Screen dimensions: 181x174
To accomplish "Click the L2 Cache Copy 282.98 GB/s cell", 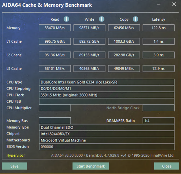I will [124, 55].
